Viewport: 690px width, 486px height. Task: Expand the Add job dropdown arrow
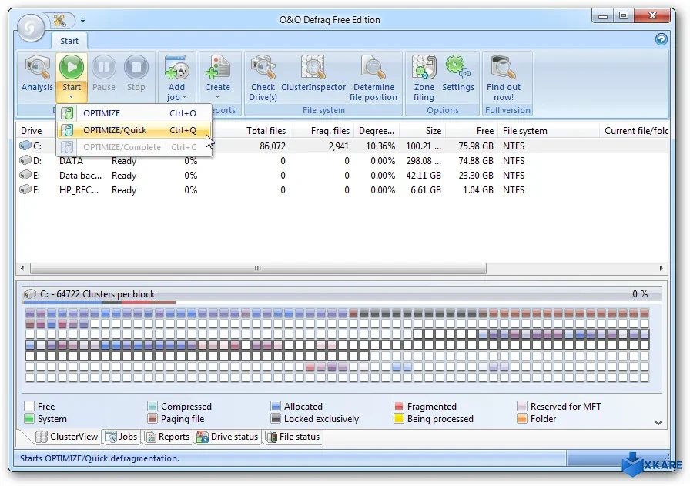184,97
